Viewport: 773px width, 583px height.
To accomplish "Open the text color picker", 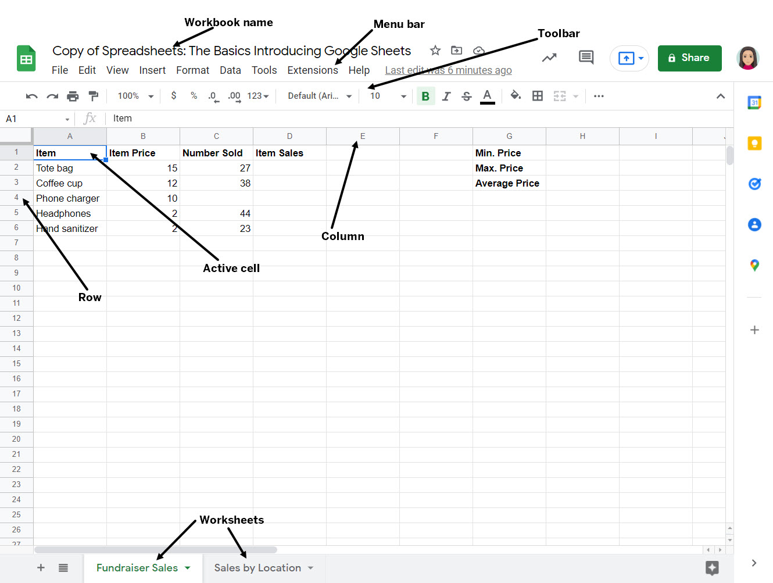I will click(488, 96).
